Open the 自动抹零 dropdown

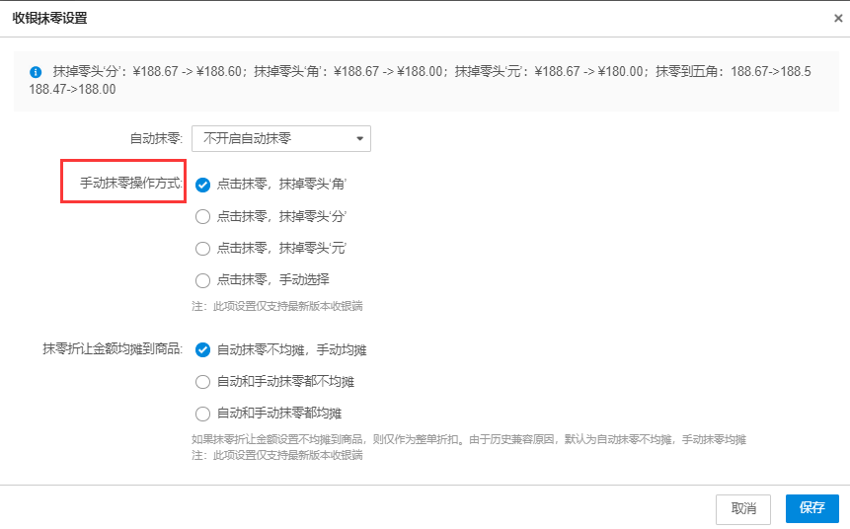(280, 139)
